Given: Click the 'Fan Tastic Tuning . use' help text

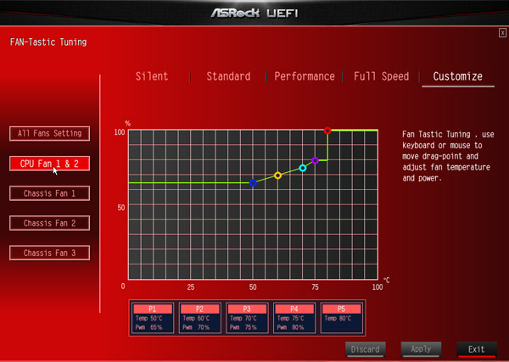Looking at the screenshot, I should pos(448,134).
